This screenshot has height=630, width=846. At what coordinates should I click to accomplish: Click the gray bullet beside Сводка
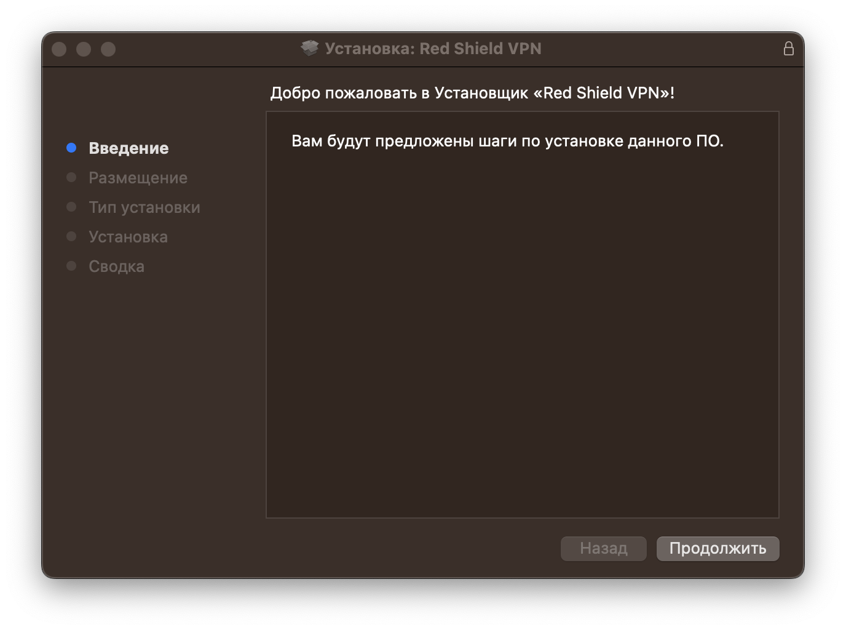tap(71, 266)
